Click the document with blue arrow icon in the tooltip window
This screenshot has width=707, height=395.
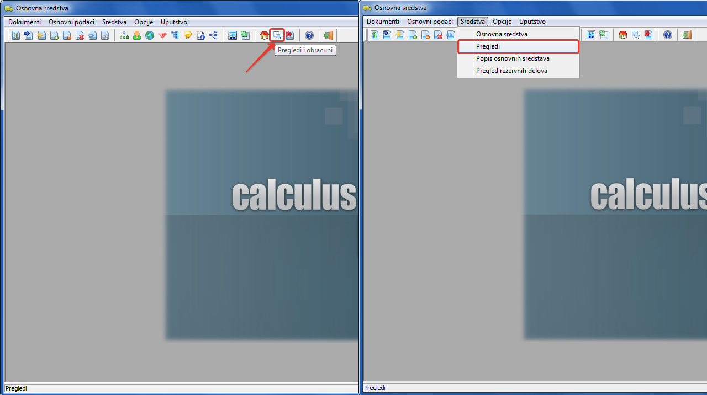[29, 35]
